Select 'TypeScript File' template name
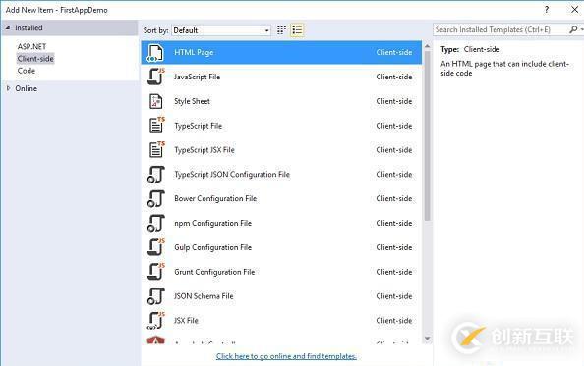 198,126
